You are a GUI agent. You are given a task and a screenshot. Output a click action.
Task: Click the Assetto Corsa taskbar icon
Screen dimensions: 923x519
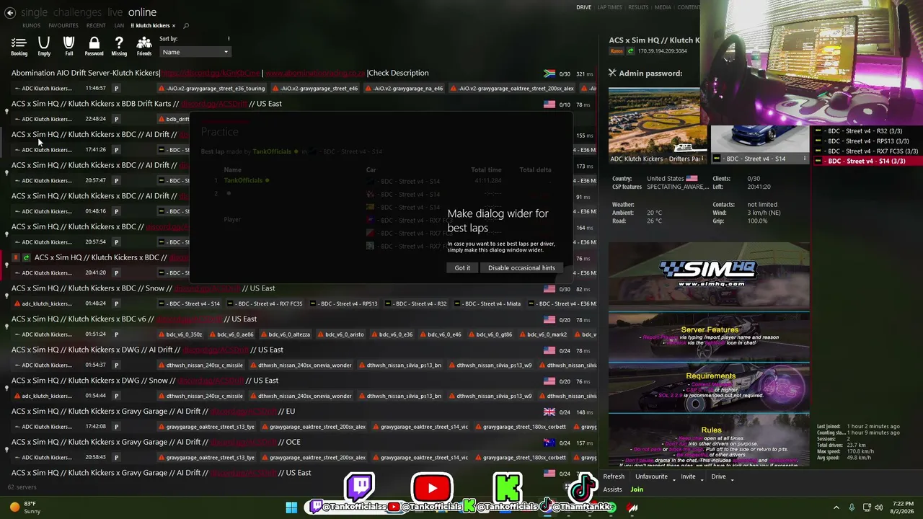pyautogui.click(x=632, y=507)
